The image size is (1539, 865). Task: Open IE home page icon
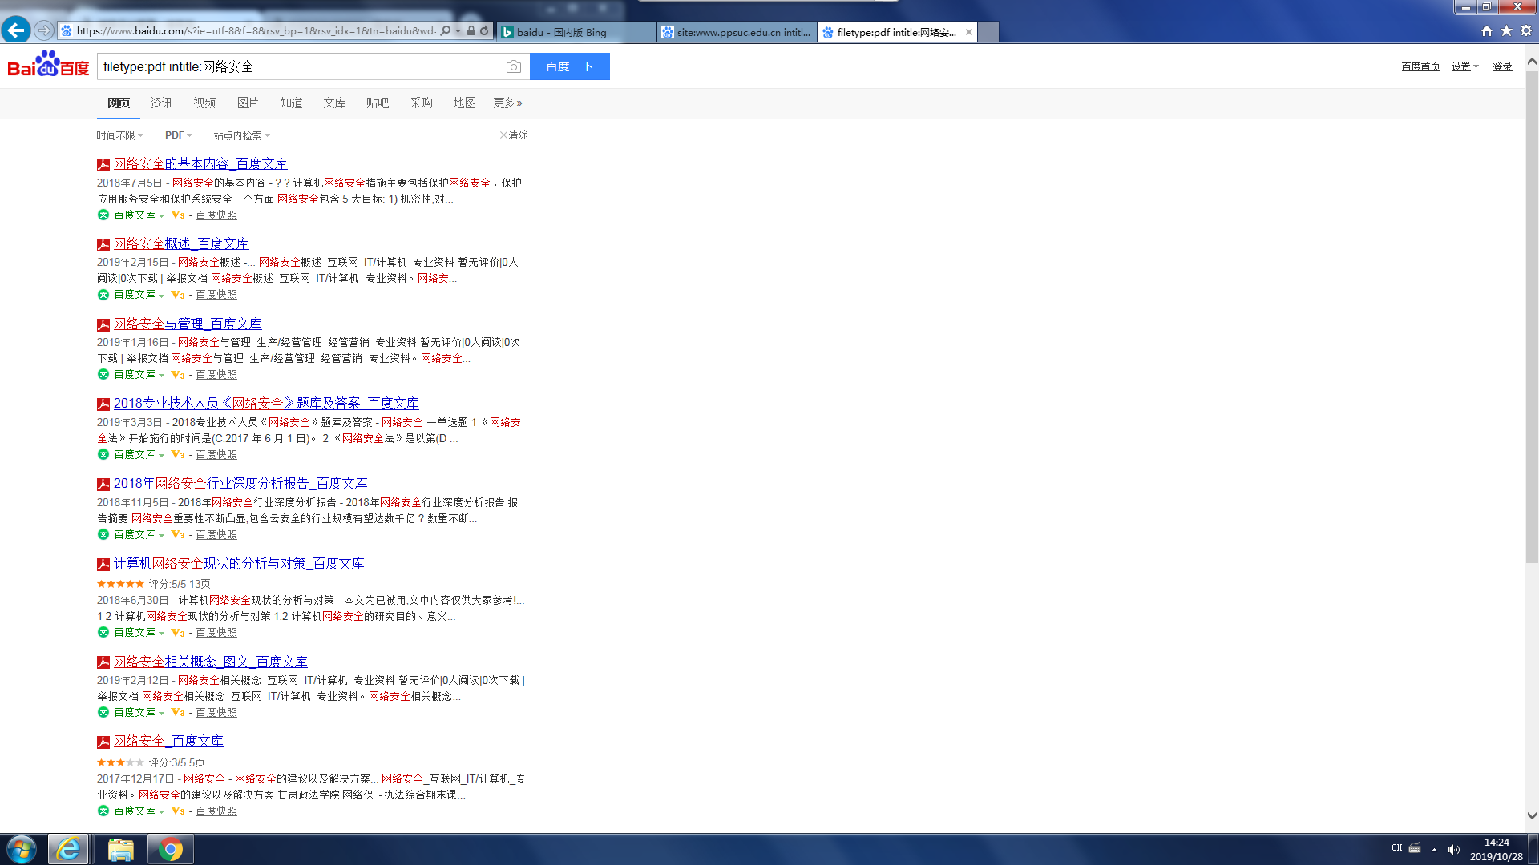point(1487,31)
